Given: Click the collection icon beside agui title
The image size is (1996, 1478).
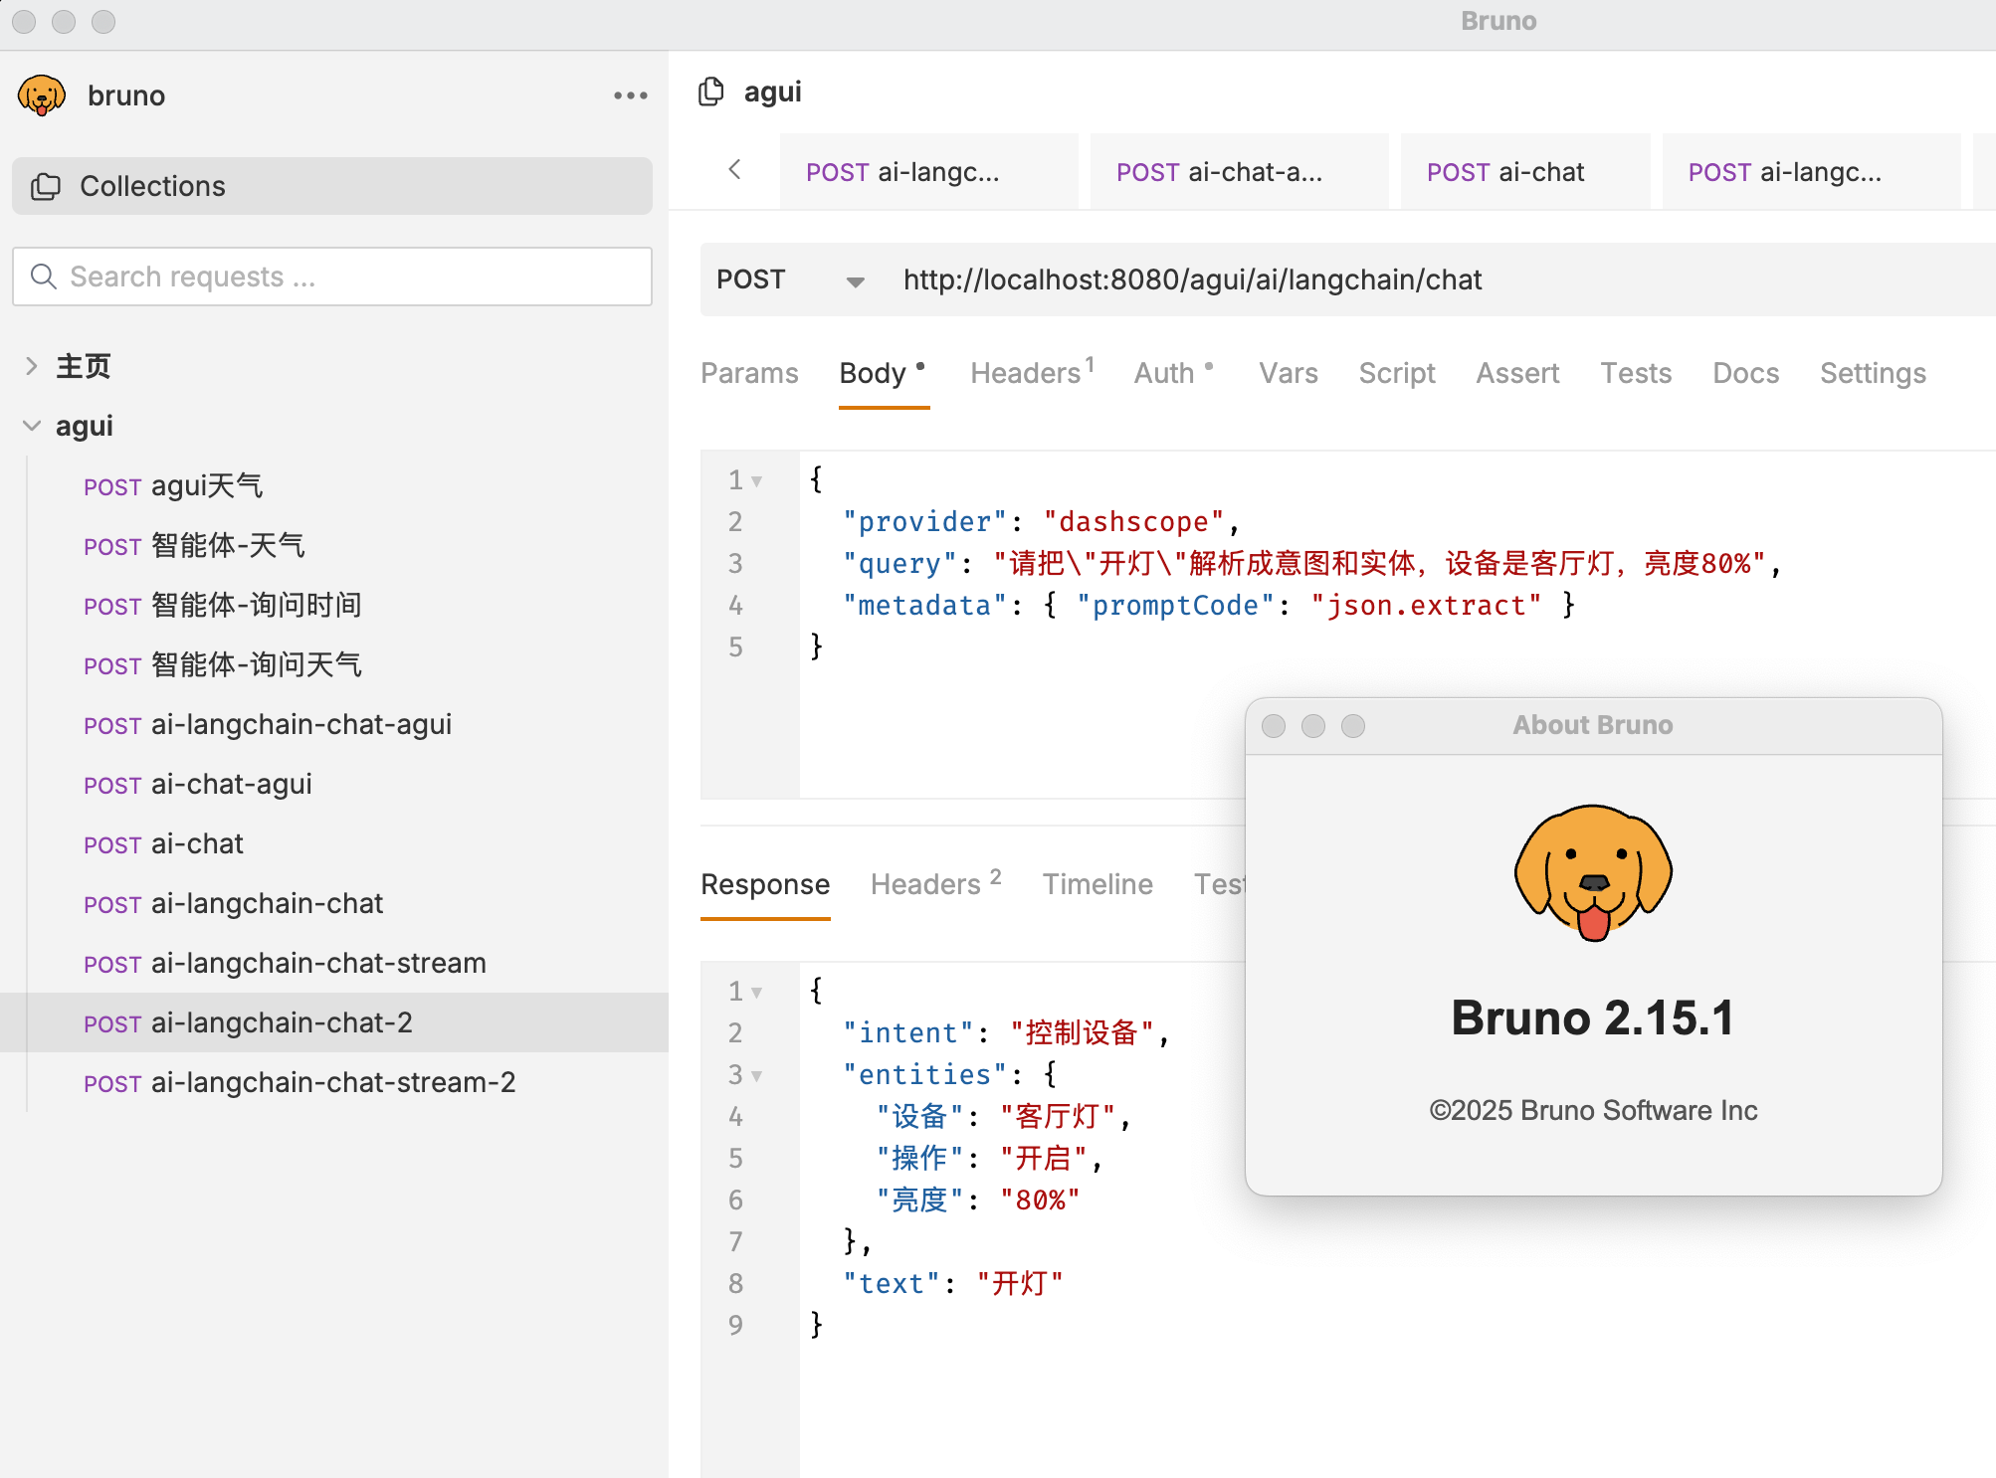Looking at the screenshot, I should [x=710, y=92].
